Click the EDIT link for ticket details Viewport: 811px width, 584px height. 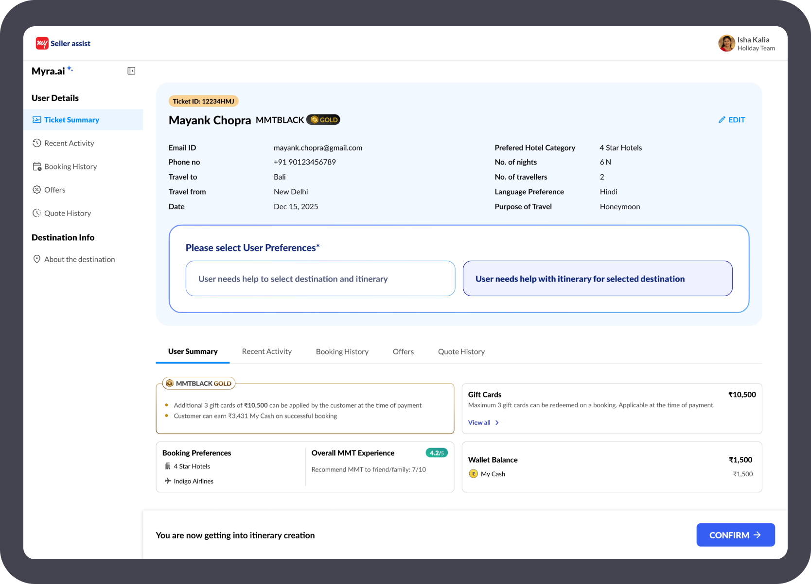[x=732, y=120]
